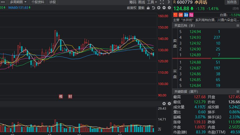Zoom in chart with plus icon
The image size is (240, 135).
click(159, 8)
